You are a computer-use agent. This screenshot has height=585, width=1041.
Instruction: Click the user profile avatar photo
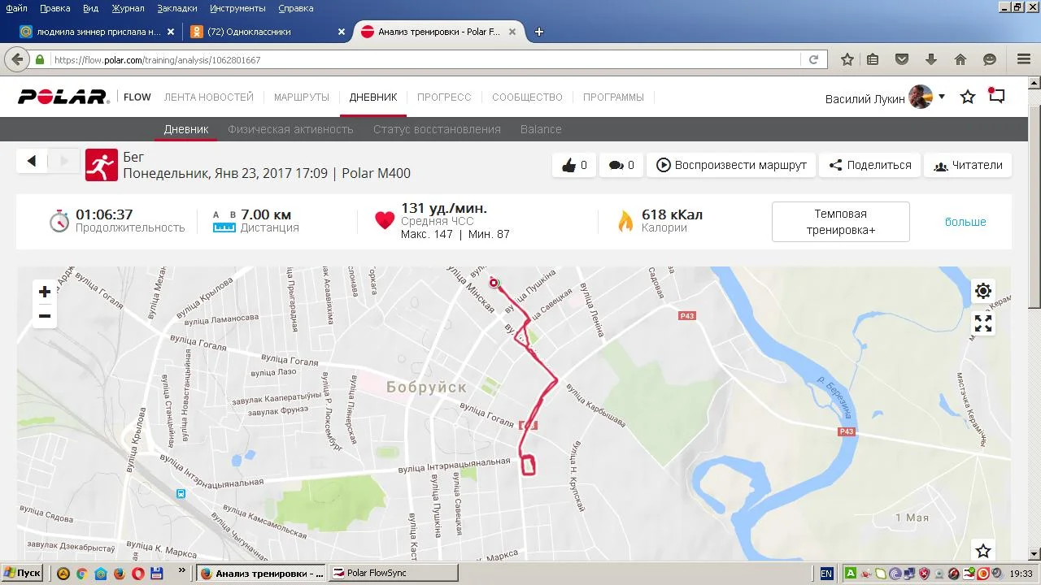click(921, 97)
